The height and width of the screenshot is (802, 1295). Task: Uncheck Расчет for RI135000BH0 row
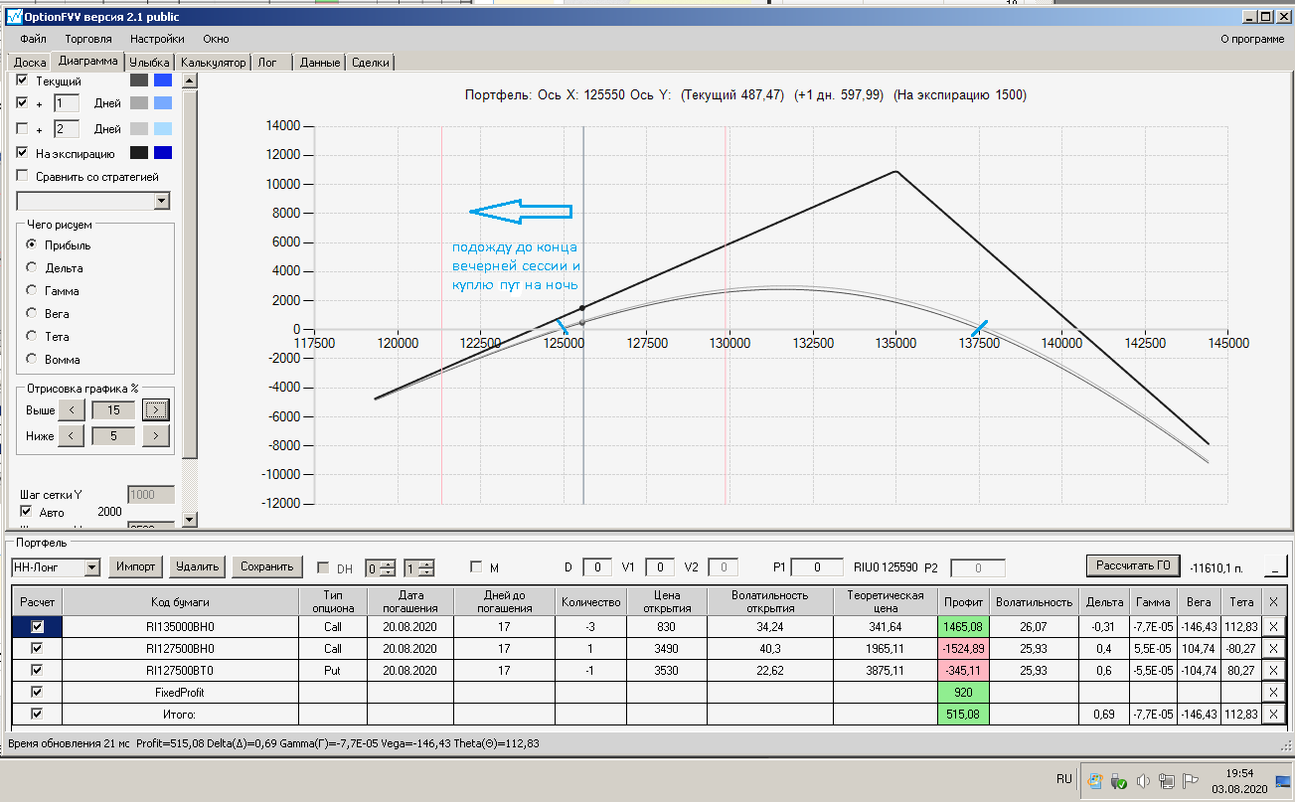[38, 627]
